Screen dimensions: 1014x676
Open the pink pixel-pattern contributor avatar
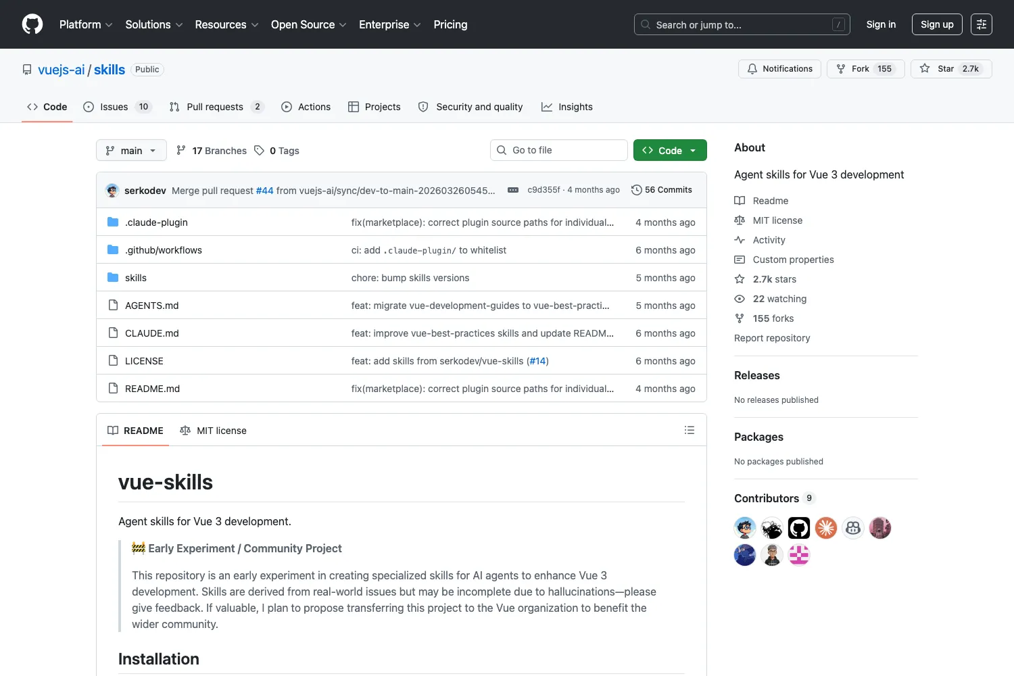pyautogui.click(x=799, y=555)
